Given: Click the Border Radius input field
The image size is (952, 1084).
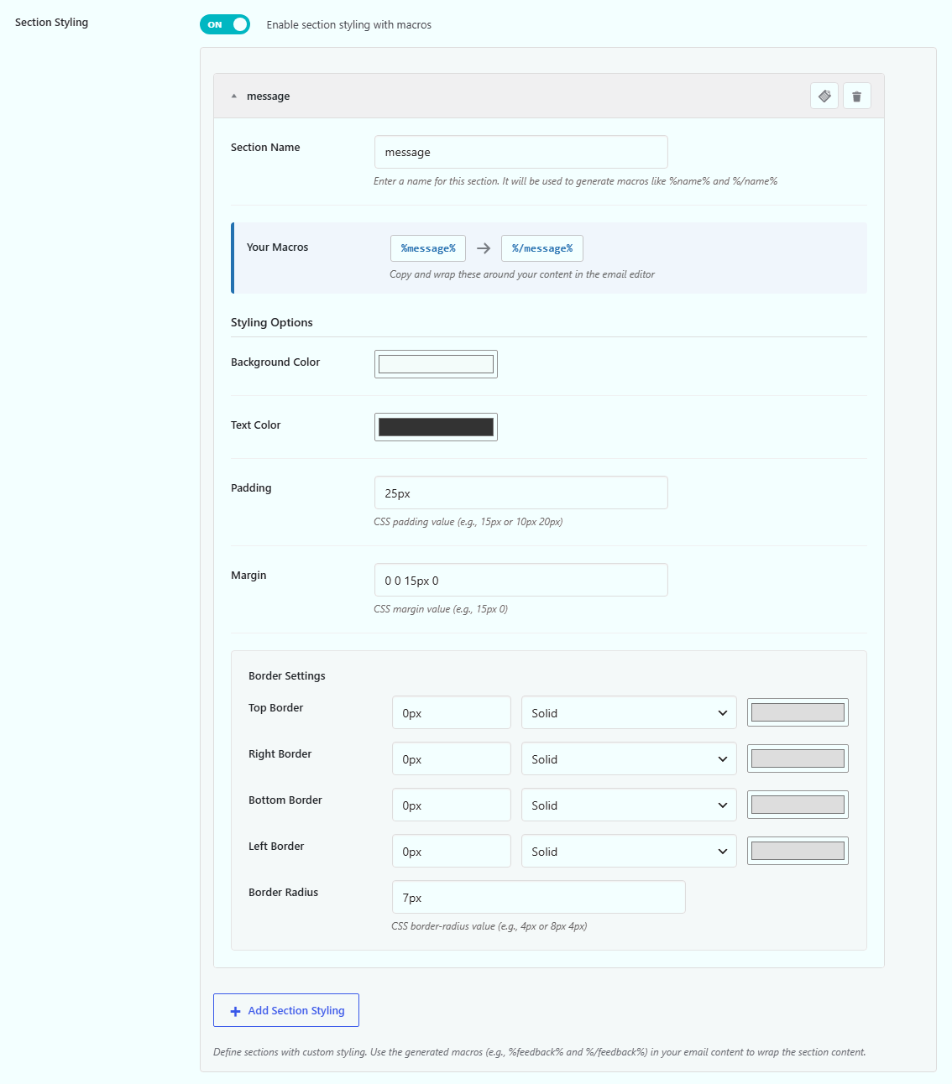Looking at the screenshot, I should [x=539, y=897].
